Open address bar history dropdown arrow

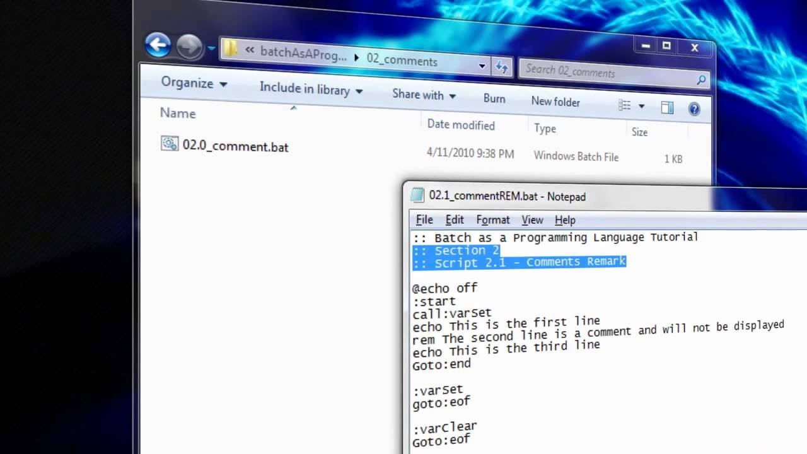[482, 66]
